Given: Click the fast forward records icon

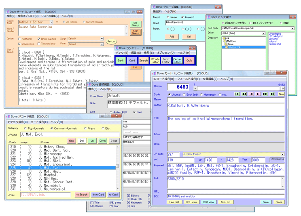Looking at the screenshot, I should [x=265, y=94].
